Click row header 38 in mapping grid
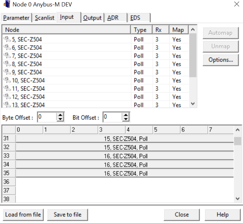This screenshot has height=223, width=243. (x=9, y=199)
